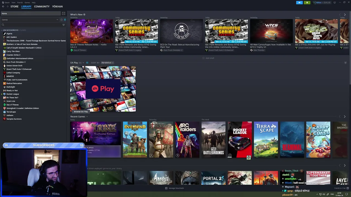Select Vampire Survivors in game list
Screen dimensions: 351x197
[x=14, y=119]
